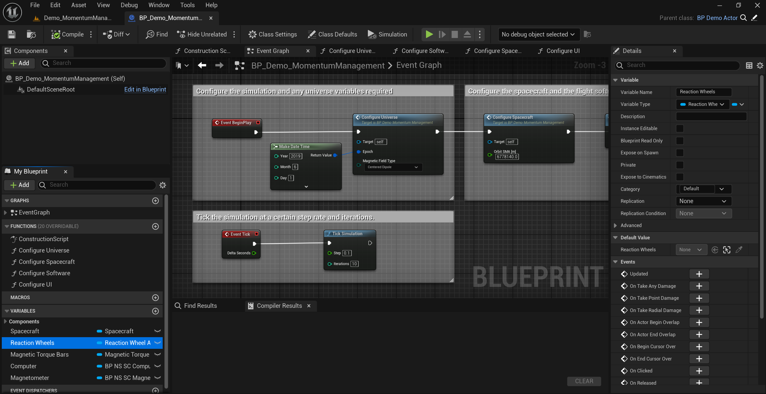766x394 pixels.
Task: Open the Find tool in toolbar
Action: click(x=157, y=34)
